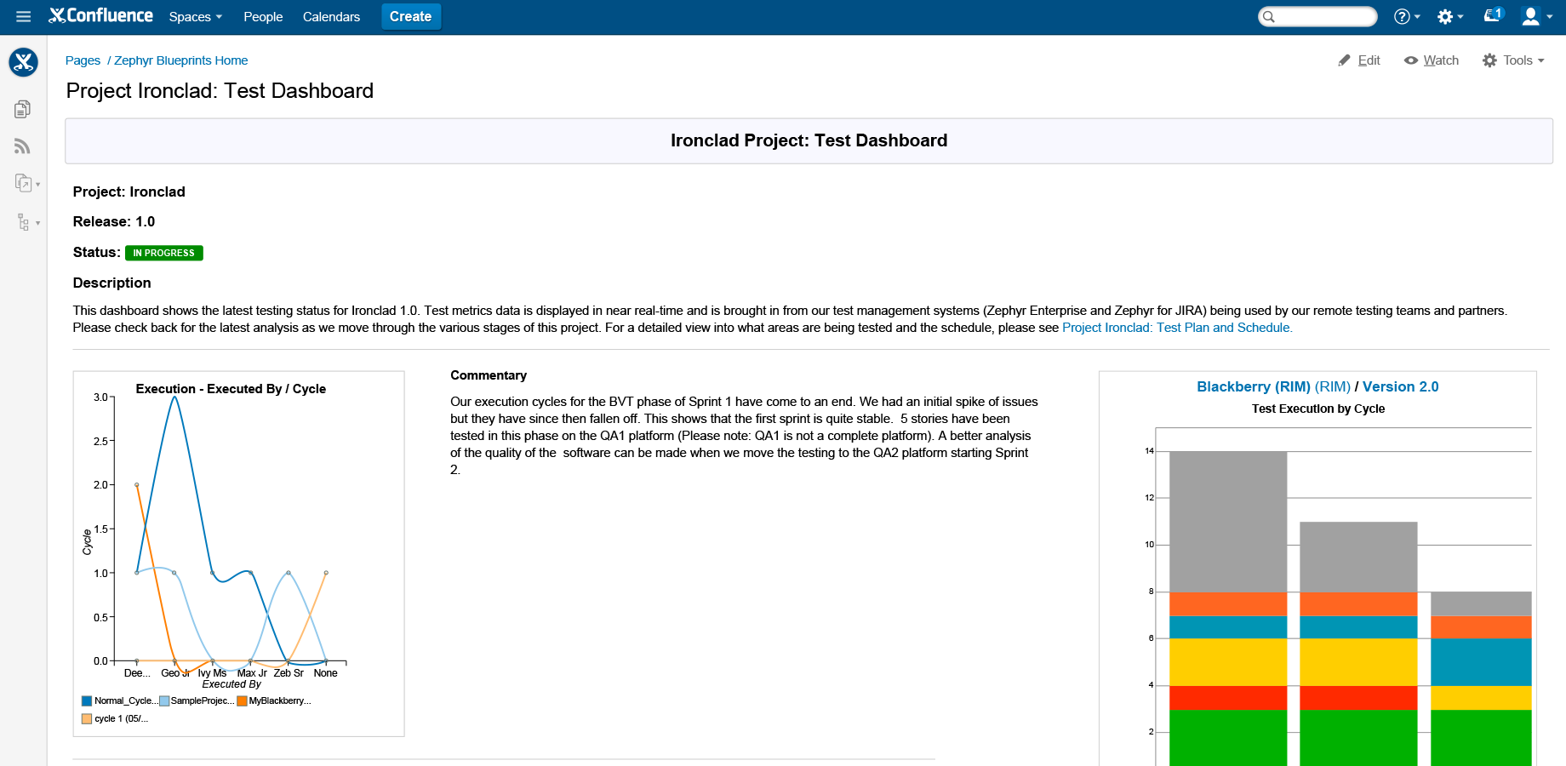This screenshot has height=766, width=1566.
Task: Edit this page via the Edit button
Action: coord(1359,60)
